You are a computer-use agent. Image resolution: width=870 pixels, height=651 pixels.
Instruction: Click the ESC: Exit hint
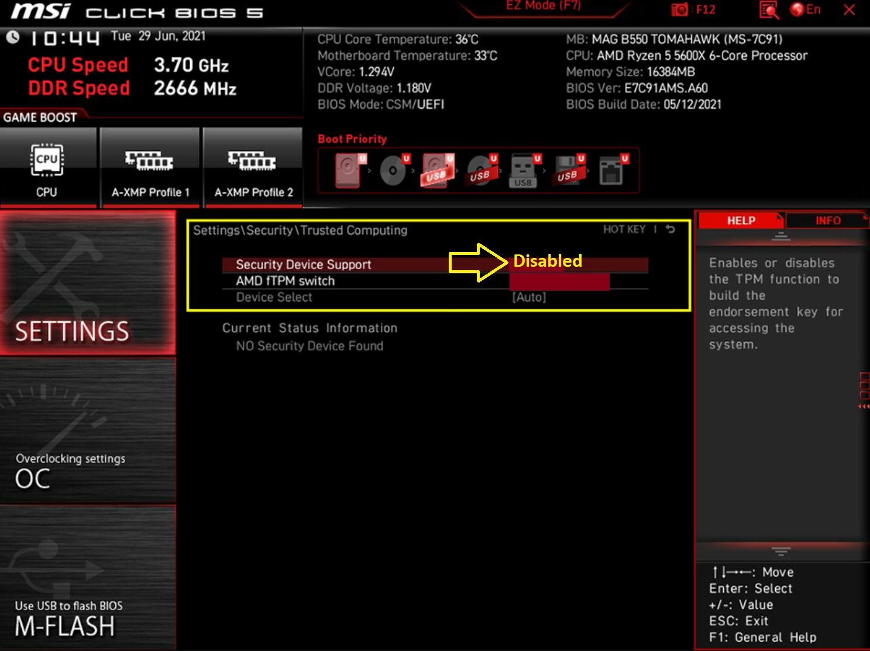coord(738,621)
